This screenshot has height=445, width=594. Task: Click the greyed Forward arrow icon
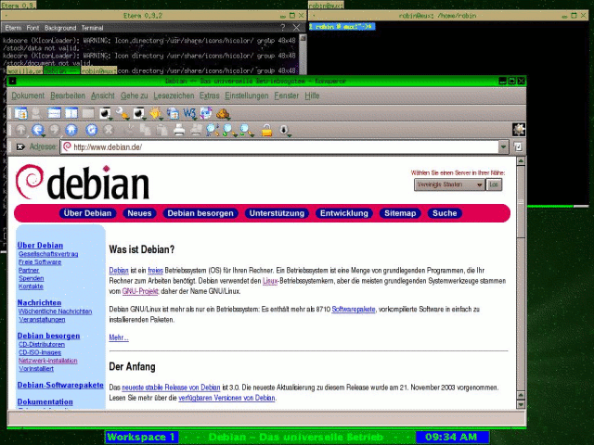click(x=55, y=130)
